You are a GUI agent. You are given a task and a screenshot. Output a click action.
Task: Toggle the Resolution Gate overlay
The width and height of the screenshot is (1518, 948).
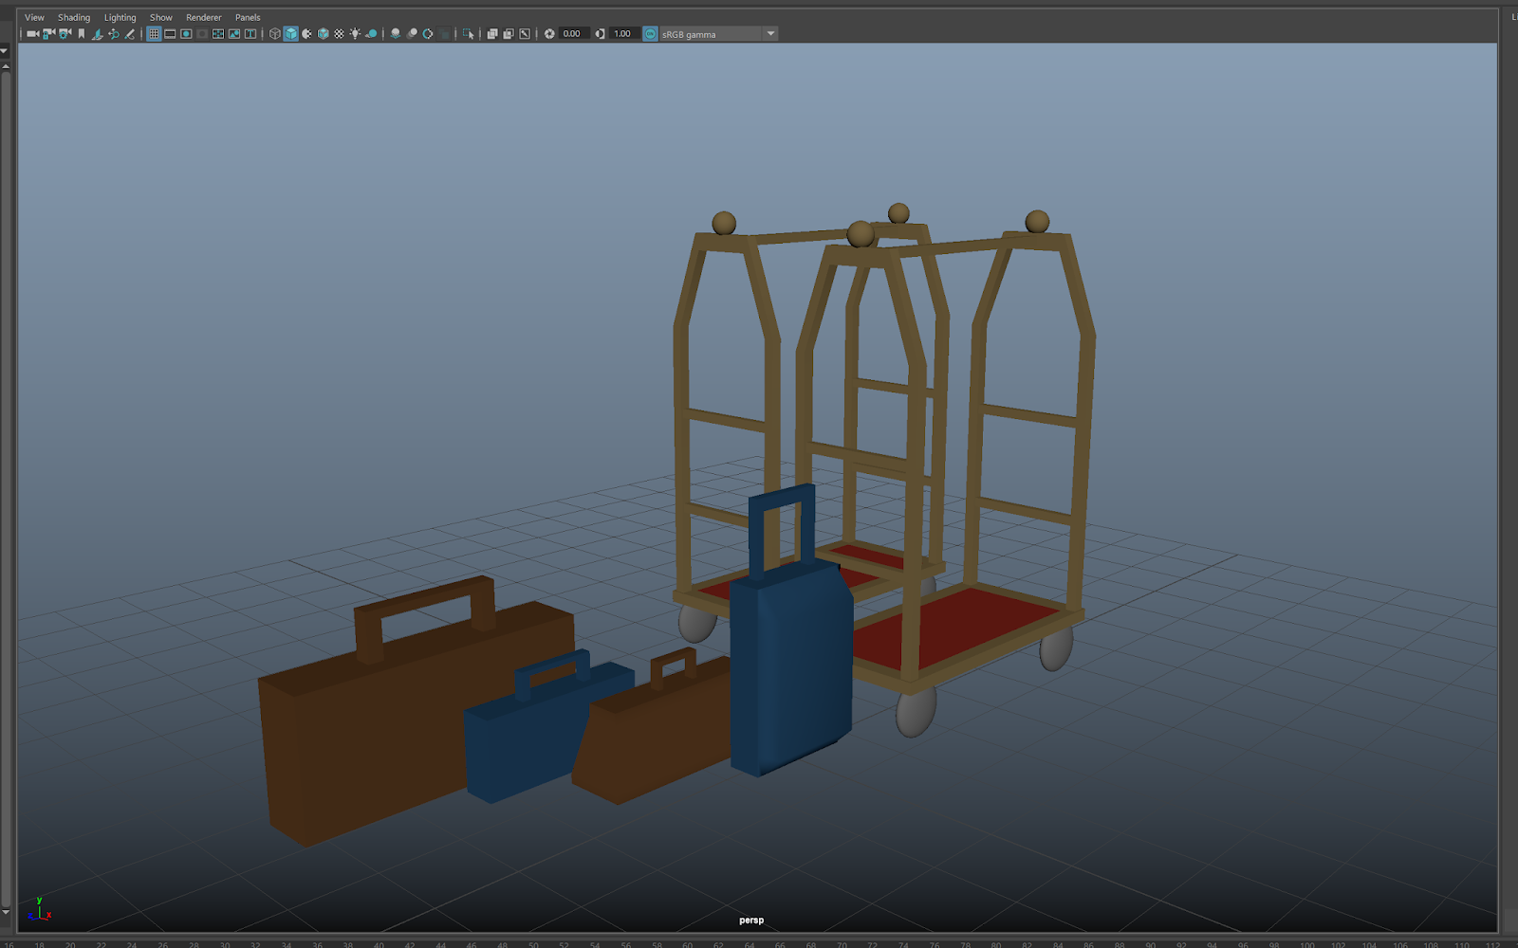point(186,34)
